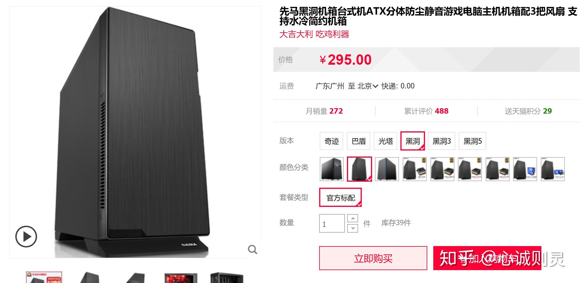Open the 累计评价 488 reviews link
Viewport: 580px width, 283px height.
pyautogui.click(x=426, y=111)
